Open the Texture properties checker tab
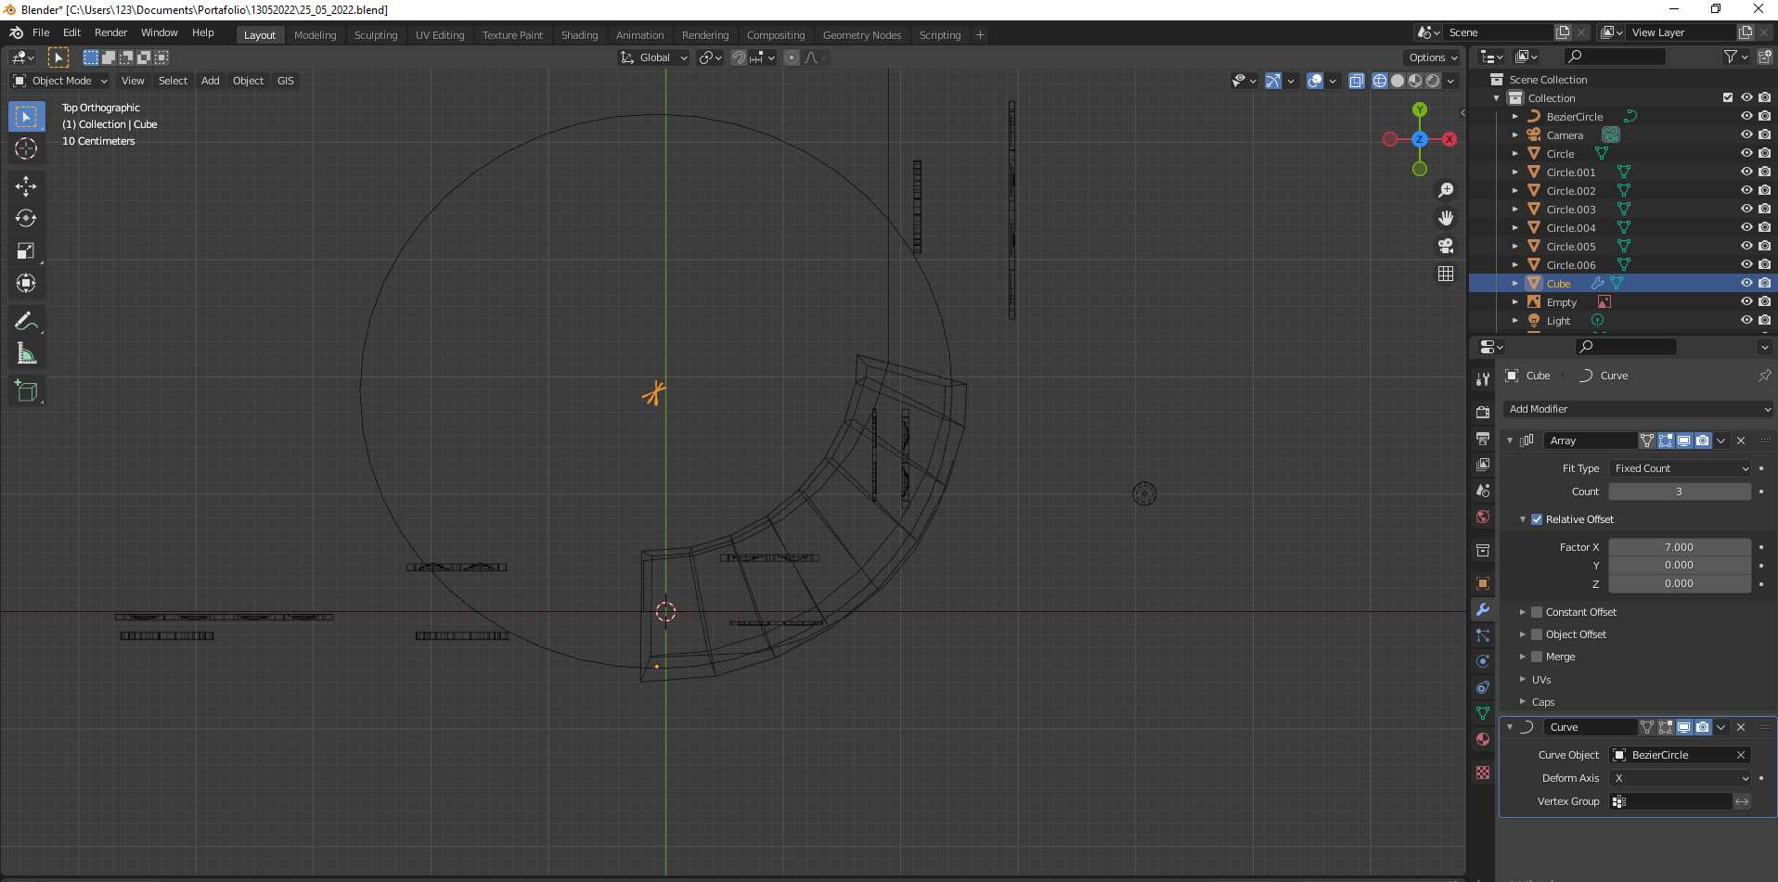This screenshot has height=882, width=1778. [1483, 773]
